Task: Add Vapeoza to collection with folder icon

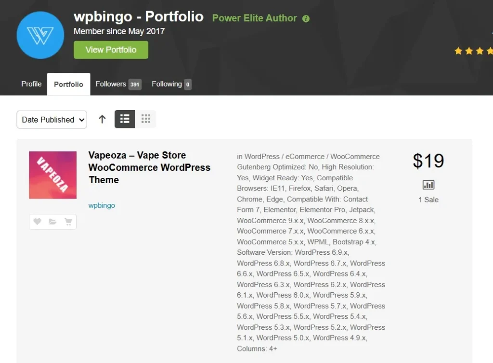Action: pyautogui.click(x=52, y=222)
